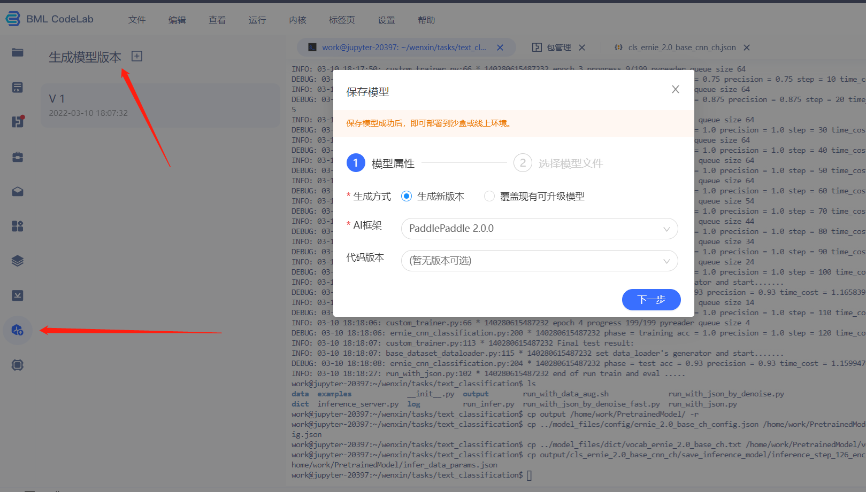866x492 pixels.
Task: Open the 代码版本 dropdown
Action: click(x=539, y=261)
